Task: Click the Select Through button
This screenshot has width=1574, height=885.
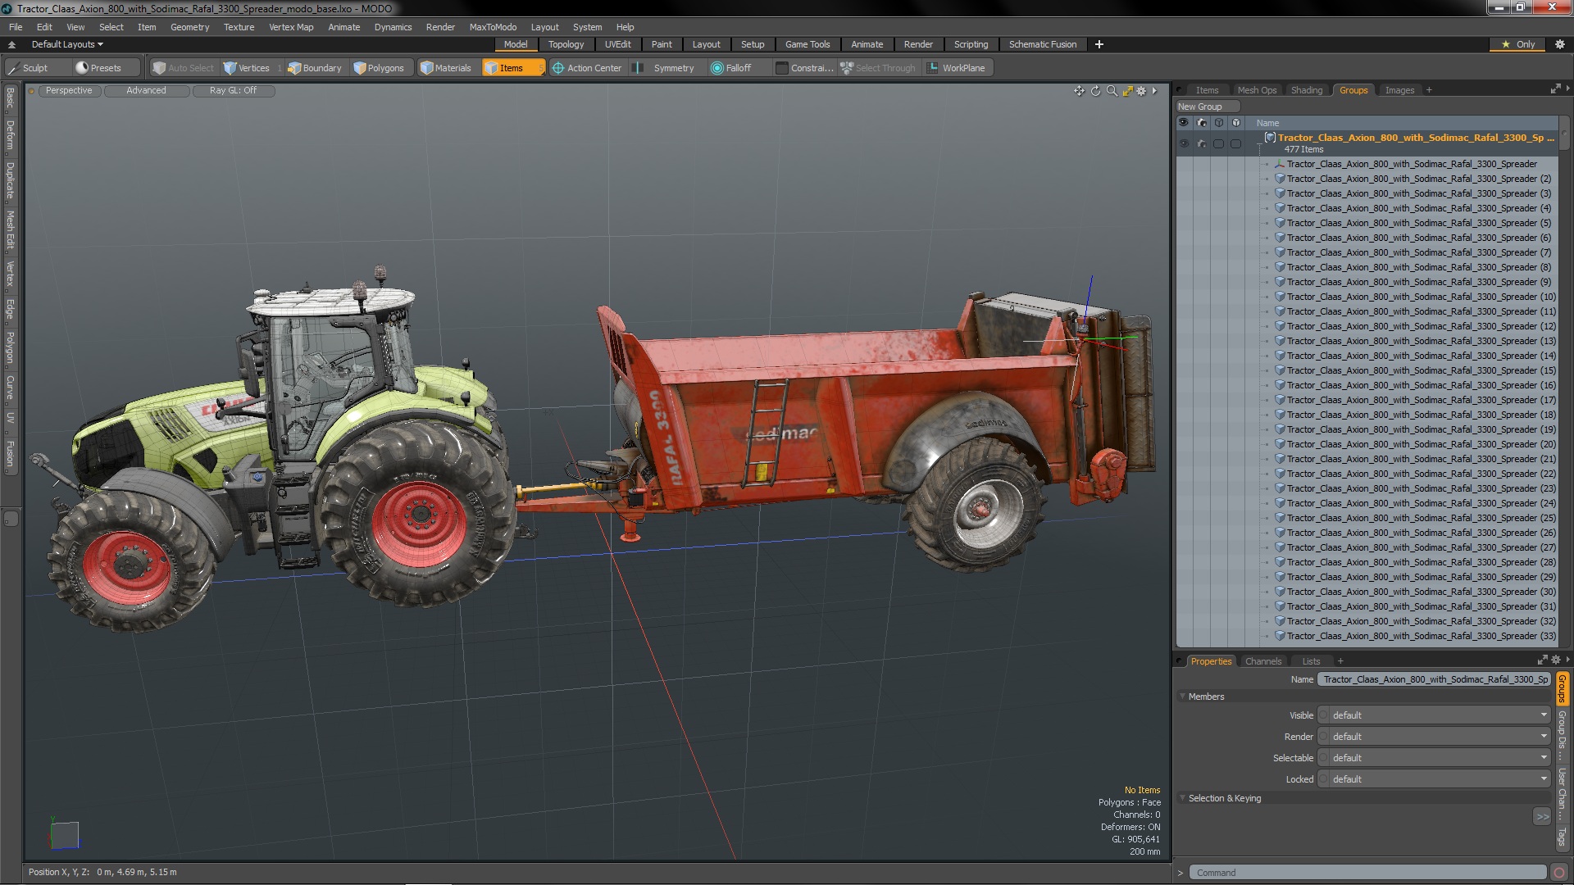Action: coord(879,68)
